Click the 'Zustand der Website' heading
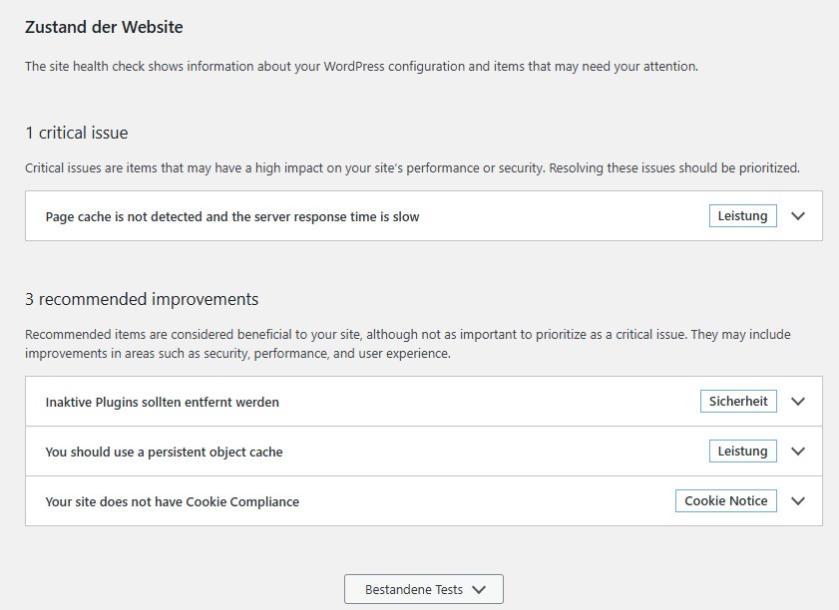 coord(104,28)
